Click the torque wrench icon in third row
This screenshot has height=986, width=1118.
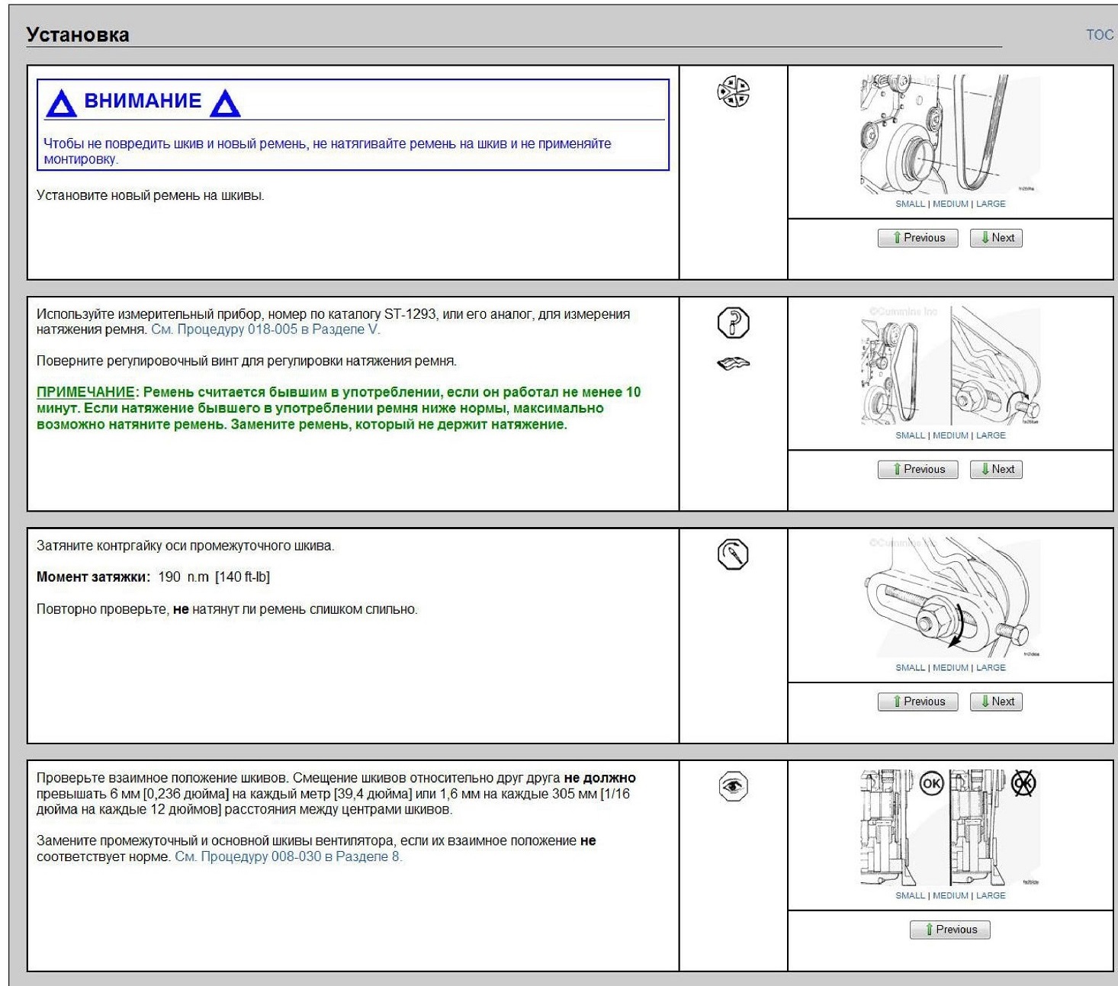click(733, 554)
